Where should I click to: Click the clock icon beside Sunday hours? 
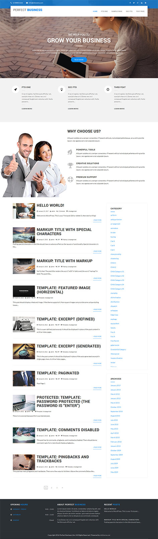(11, 520)
